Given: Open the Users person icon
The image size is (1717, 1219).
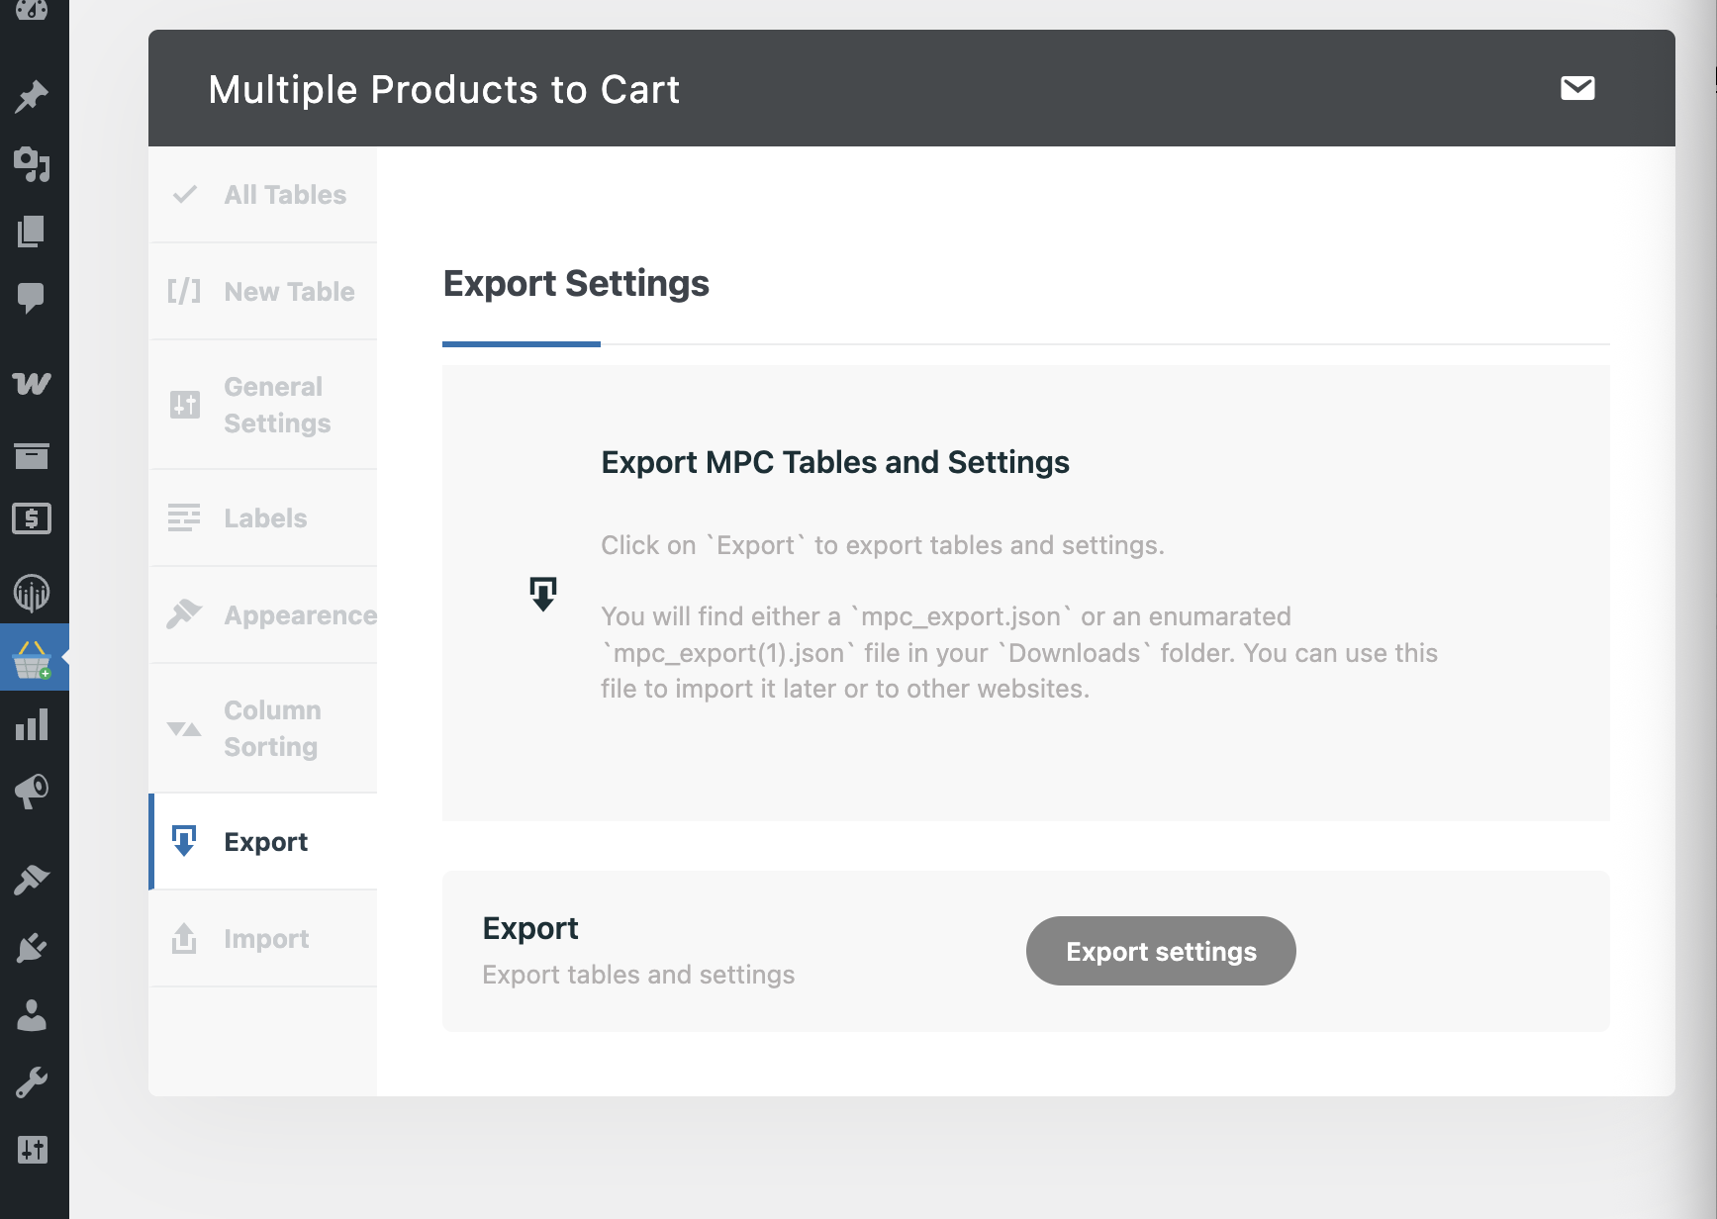Looking at the screenshot, I should point(34,1012).
